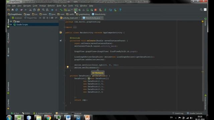Screen dimensions: 214x120
Task: Click the graphtesting breadcrumb
Action: tap(83, 14)
